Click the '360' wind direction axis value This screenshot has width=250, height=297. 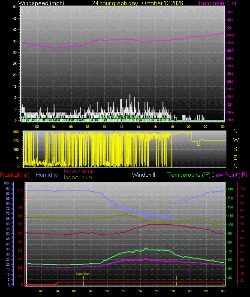(16, 132)
